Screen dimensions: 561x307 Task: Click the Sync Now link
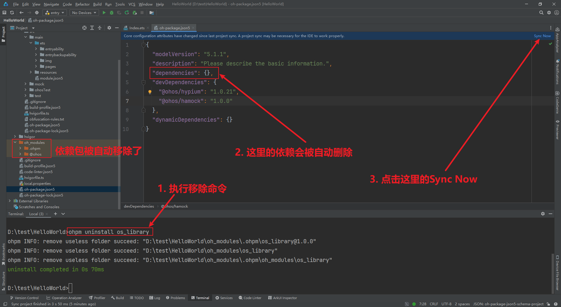click(x=542, y=36)
